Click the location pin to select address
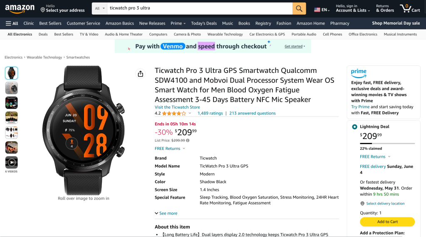This screenshot has height=237, width=426. 43,10
